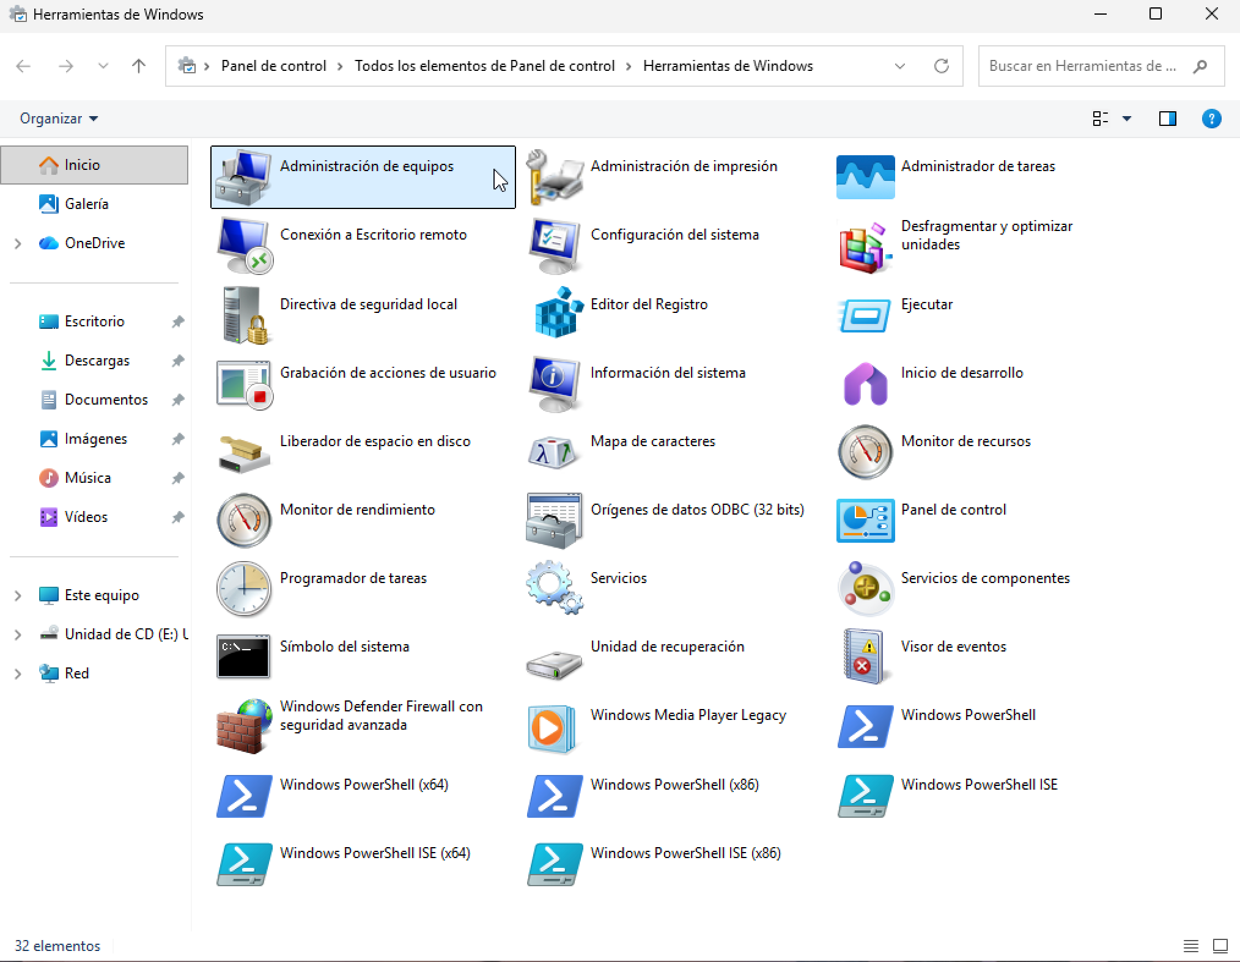This screenshot has height=962, width=1240.
Task: Expand the OneDrive tree node
Action: point(18,243)
